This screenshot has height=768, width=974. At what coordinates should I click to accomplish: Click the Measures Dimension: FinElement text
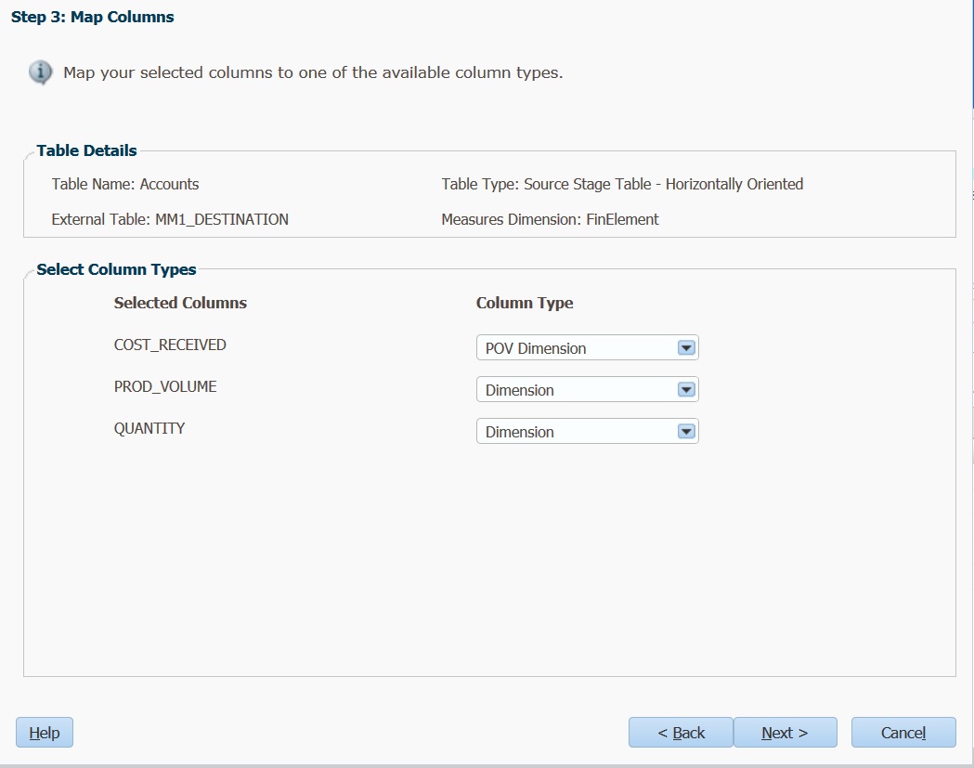[550, 219]
